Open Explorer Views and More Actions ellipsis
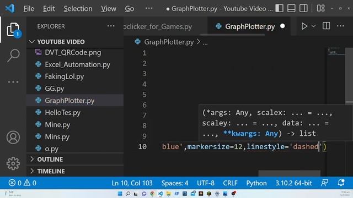This screenshot has width=353, height=198. pos(111,26)
